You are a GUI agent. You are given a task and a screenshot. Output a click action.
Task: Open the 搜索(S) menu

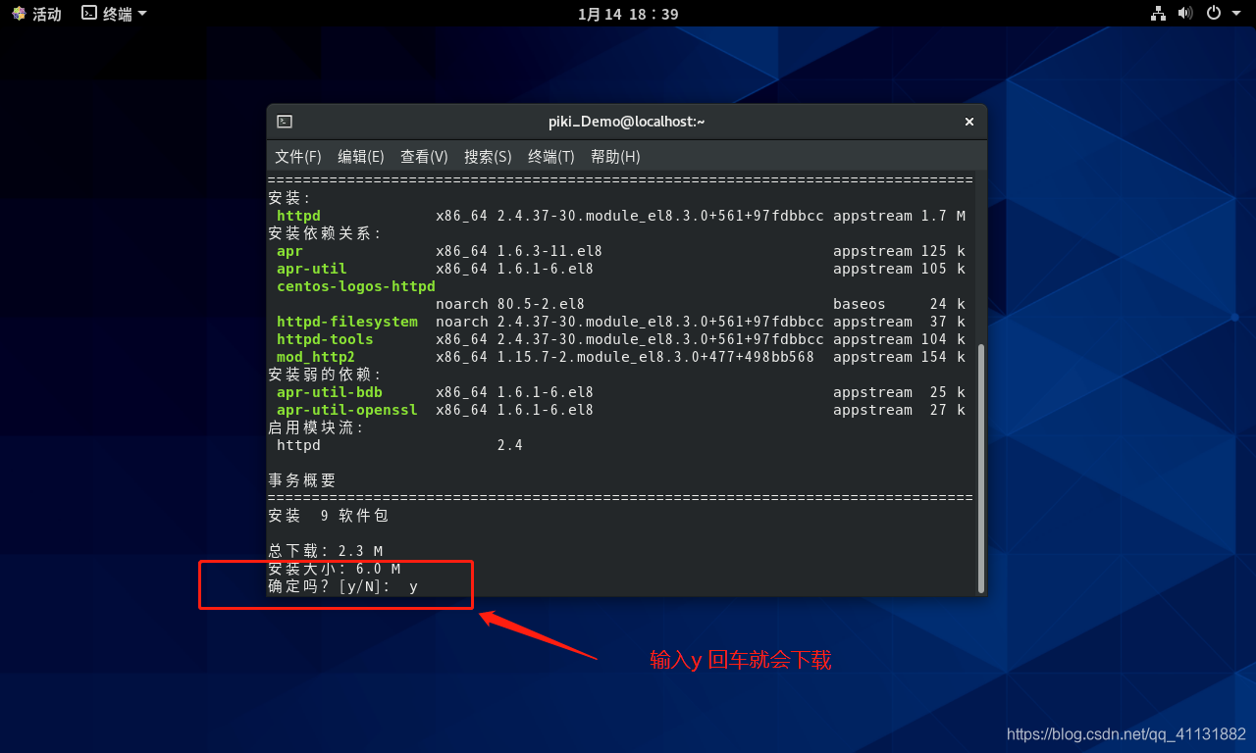488,157
